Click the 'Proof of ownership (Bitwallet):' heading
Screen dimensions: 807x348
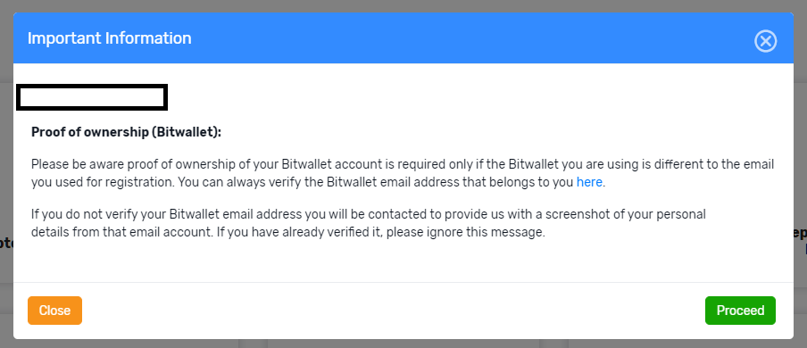coord(126,132)
